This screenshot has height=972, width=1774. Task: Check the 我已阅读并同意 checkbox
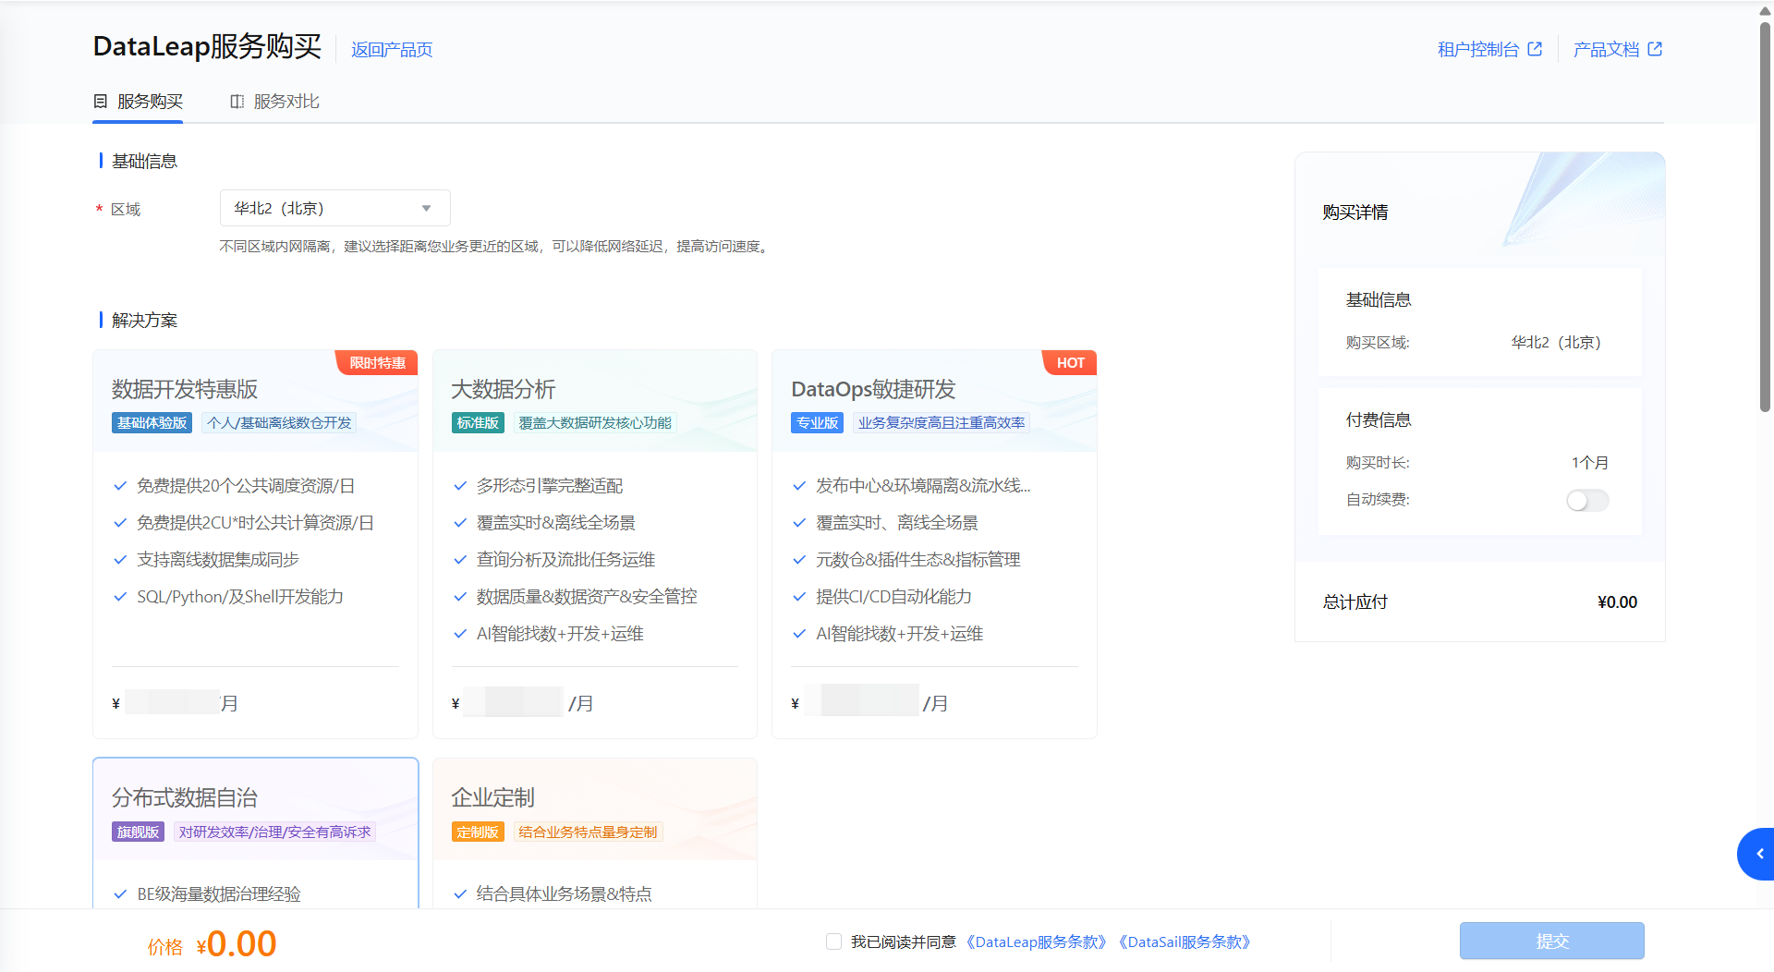(x=833, y=942)
